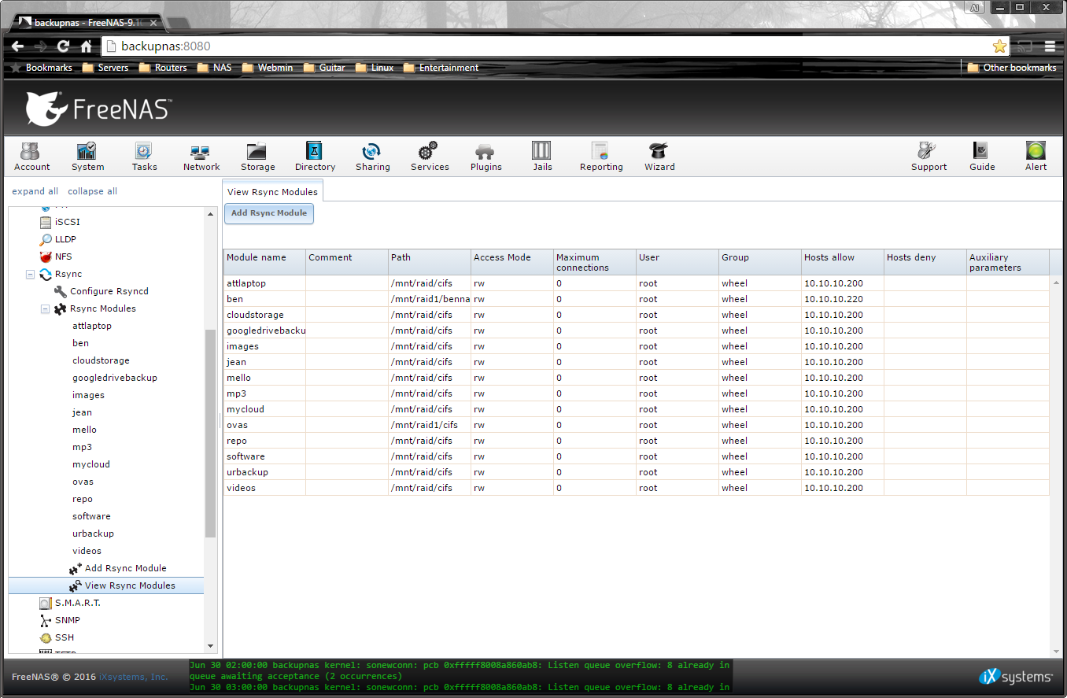Open the Webmin bookmarks folder

(x=268, y=68)
